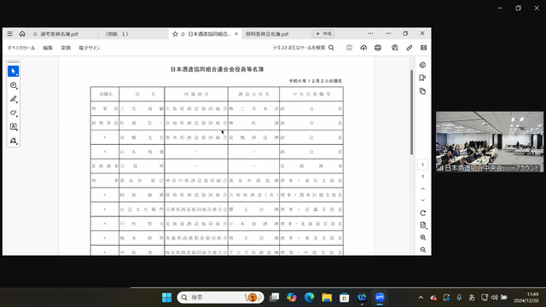
Task: Open the 電子サイン menu
Action: [x=89, y=48]
